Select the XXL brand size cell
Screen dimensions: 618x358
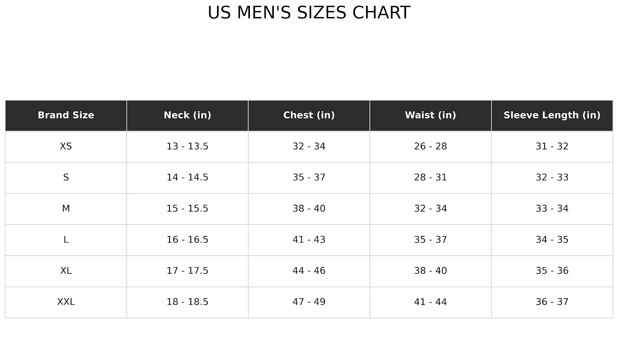(66, 302)
